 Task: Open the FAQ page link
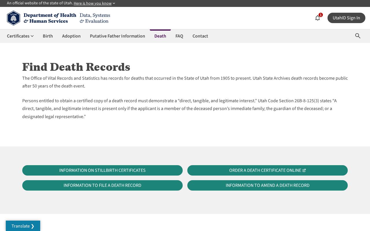pos(179,36)
